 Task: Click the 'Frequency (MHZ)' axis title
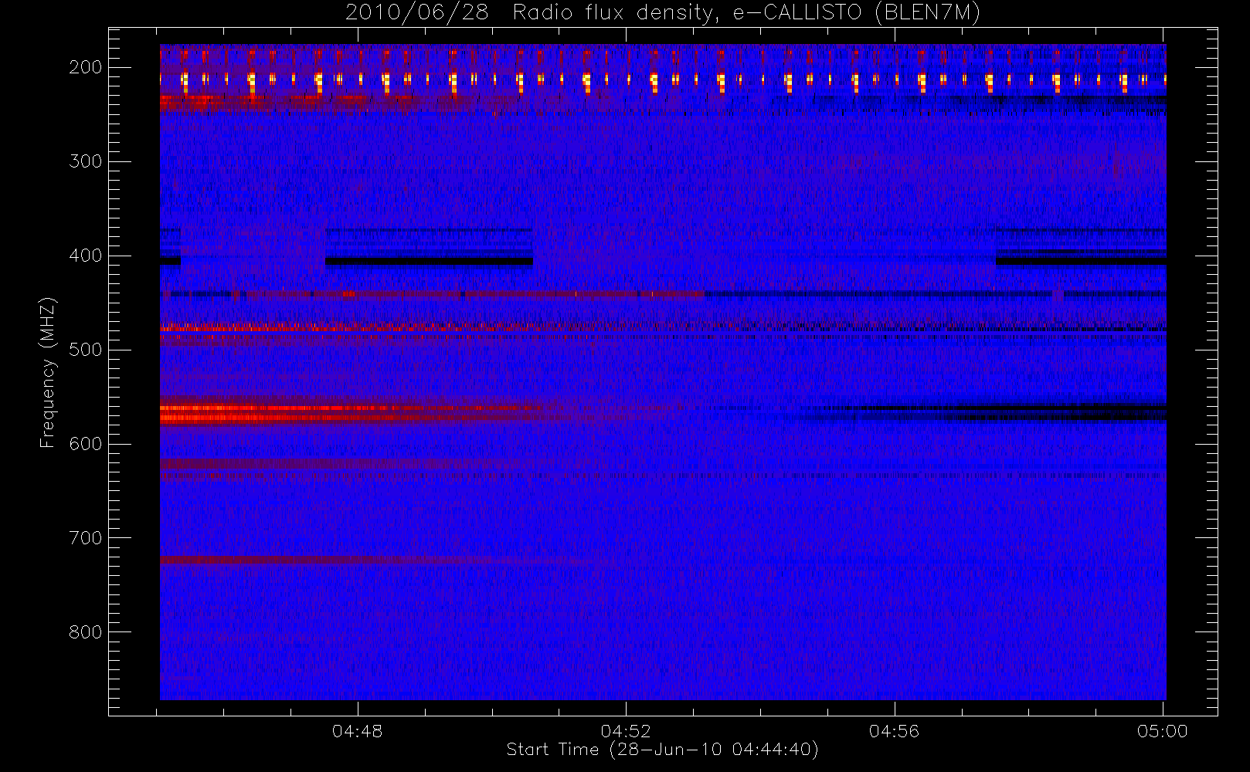tap(49, 372)
